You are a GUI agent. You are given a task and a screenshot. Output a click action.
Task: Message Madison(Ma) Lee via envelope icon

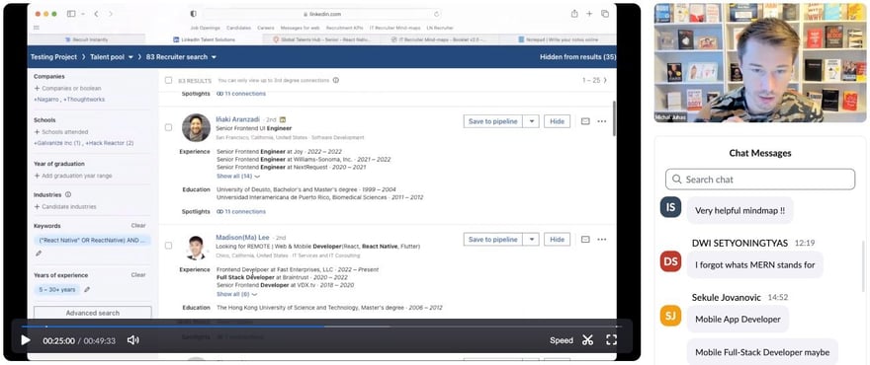[x=585, y=240]
